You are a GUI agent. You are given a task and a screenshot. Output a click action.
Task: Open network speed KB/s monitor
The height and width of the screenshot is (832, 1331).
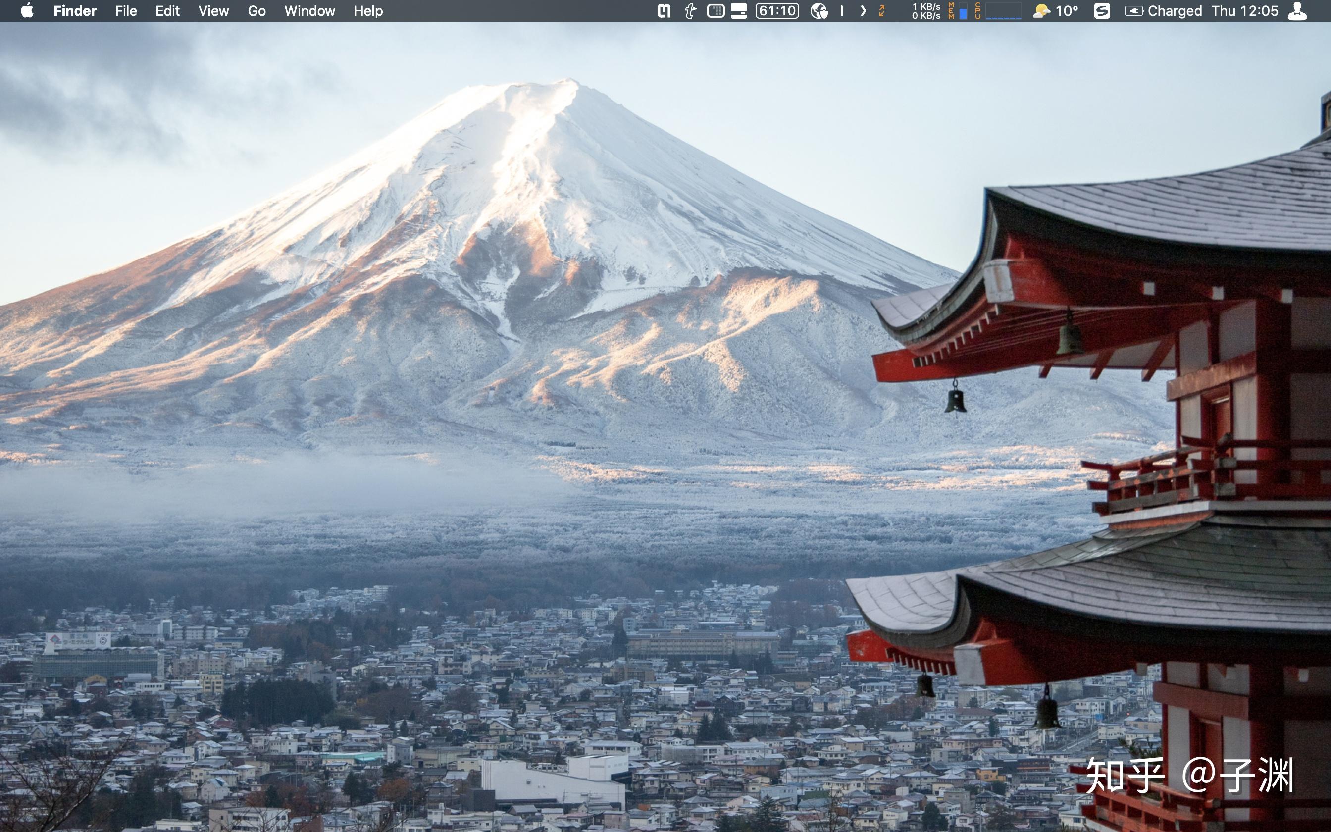pos(926,11)
